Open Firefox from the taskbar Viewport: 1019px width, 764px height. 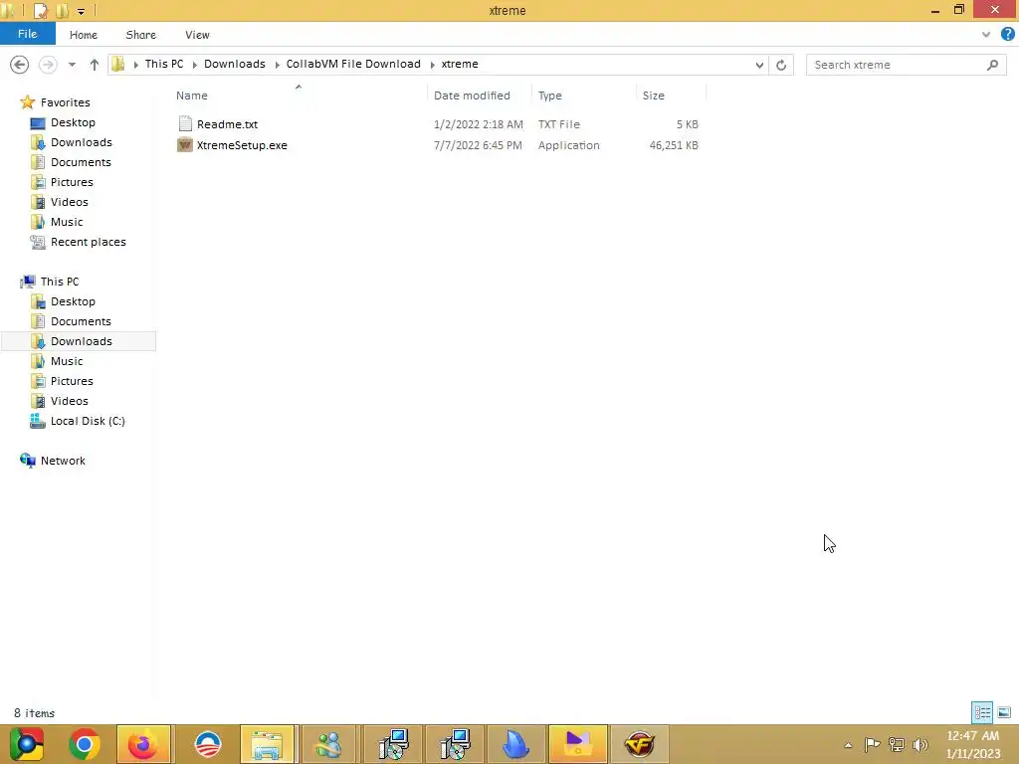pos(143,744)
